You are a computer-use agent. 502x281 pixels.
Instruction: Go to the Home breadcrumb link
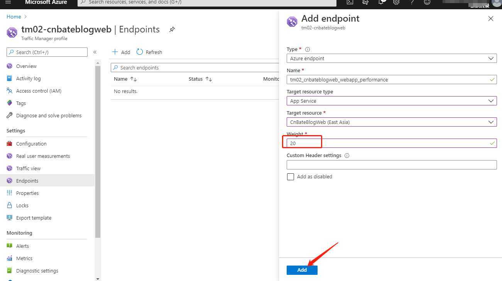tap(14, 17)
